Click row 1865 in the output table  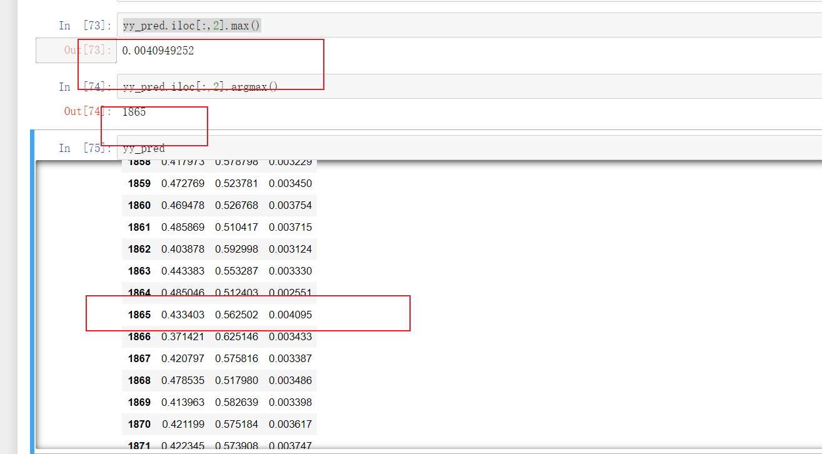pos(219,315)
